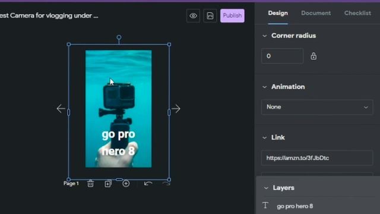Select the go pro hero 8 canvas text

point(119,143)
